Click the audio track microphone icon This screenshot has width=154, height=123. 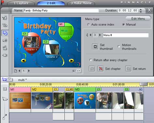coord(5,116)
